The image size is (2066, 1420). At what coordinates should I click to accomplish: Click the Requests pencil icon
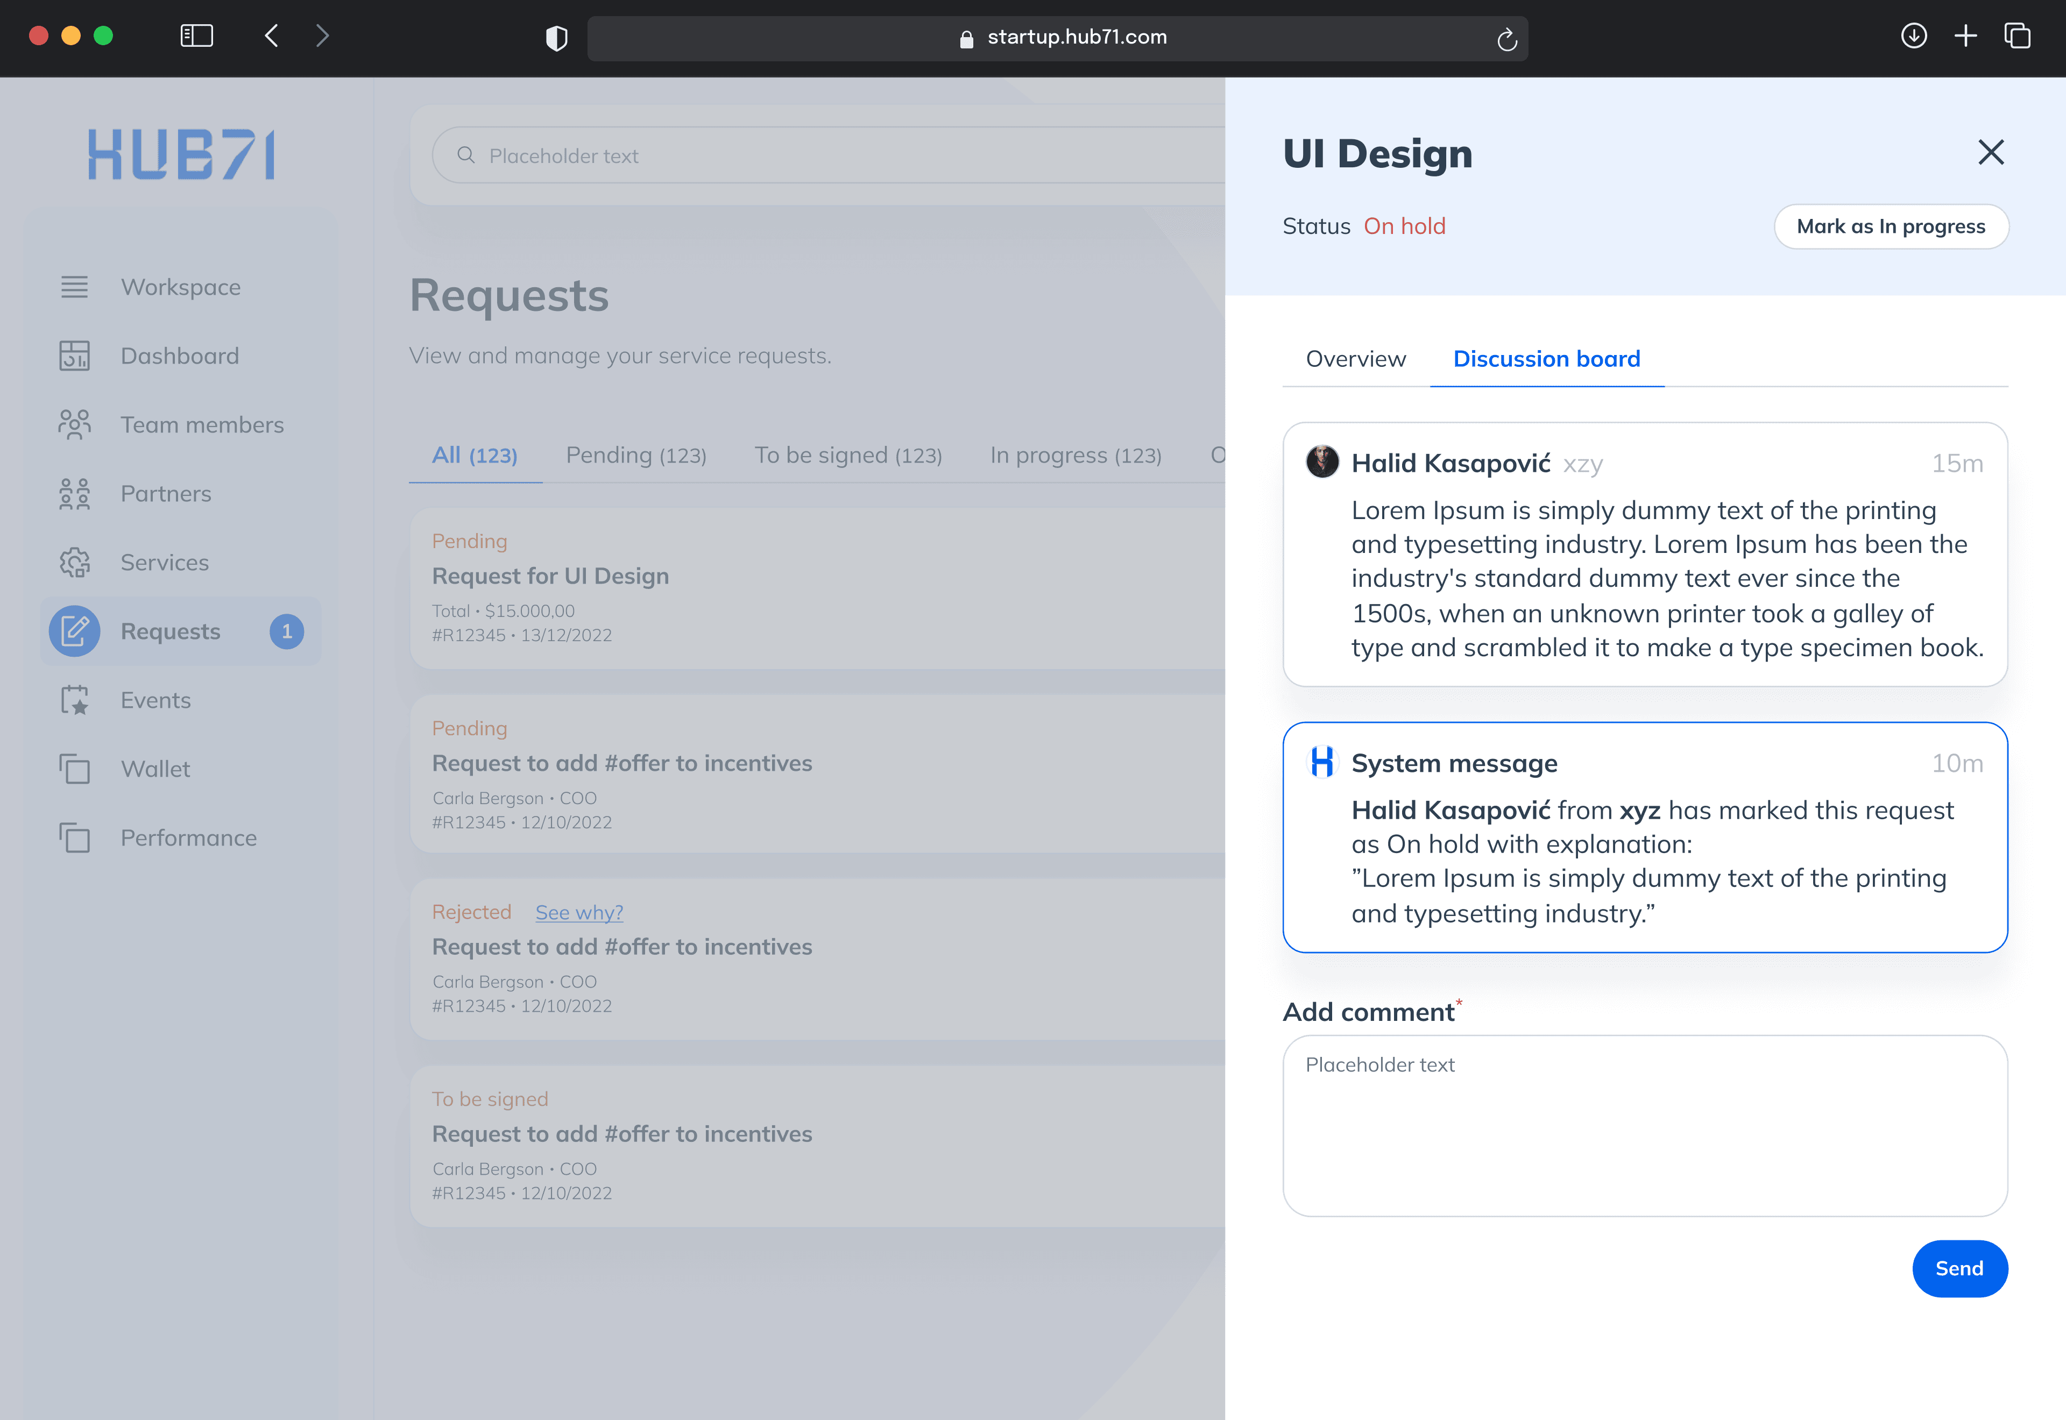click(75, 631)
